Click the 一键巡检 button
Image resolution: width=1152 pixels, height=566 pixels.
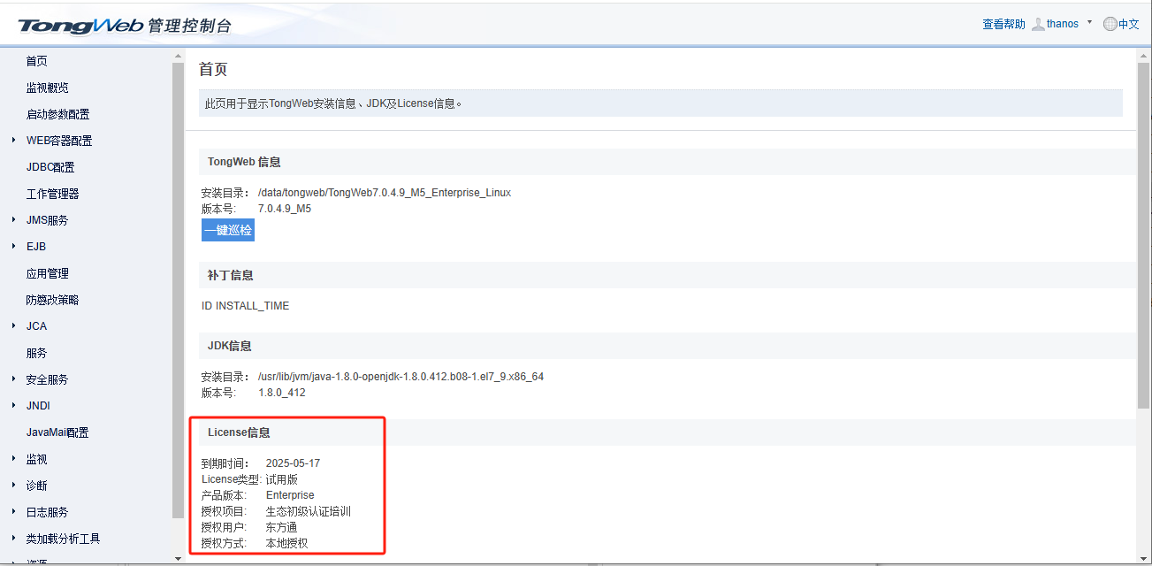(227, 230)
